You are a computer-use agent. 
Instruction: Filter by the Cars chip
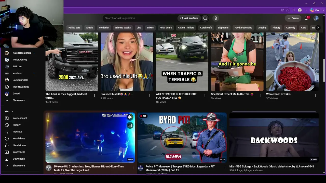(x=304, y=28)
